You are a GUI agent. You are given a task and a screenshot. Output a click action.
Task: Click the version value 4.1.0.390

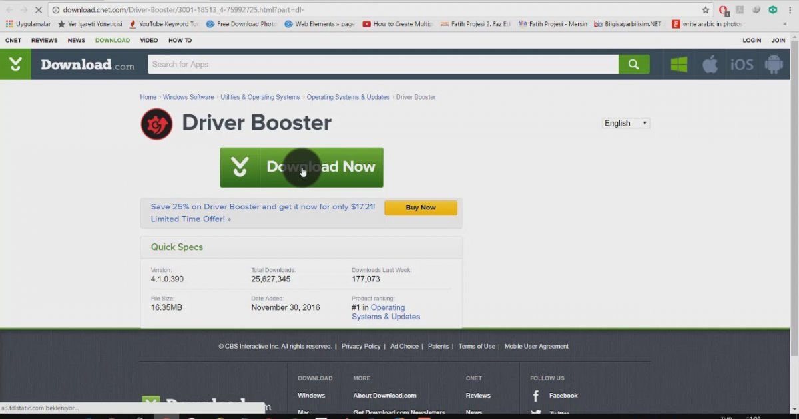(167, 279)
